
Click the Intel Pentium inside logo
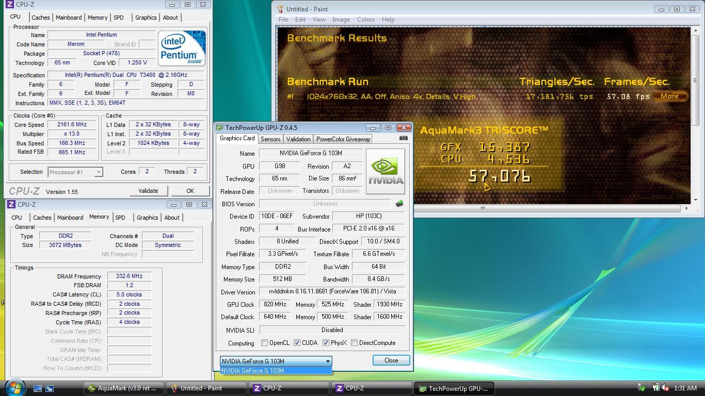[182, 48]
